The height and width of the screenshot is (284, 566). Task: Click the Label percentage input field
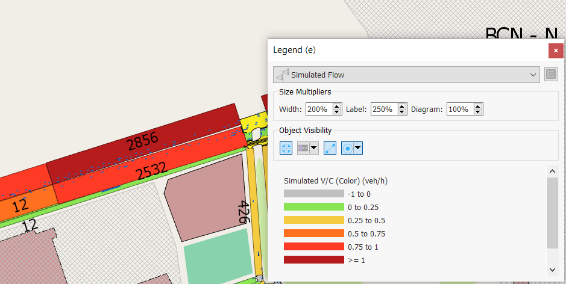point(383,110)
